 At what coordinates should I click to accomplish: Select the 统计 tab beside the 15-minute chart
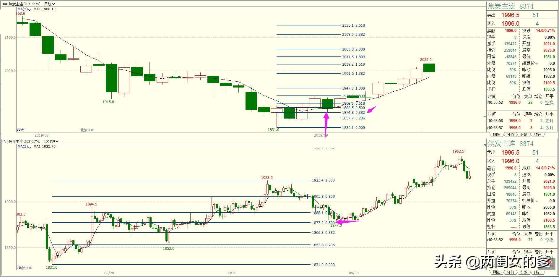537,272
